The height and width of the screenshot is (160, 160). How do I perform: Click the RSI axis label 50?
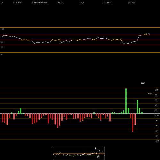tap(2, 42)
